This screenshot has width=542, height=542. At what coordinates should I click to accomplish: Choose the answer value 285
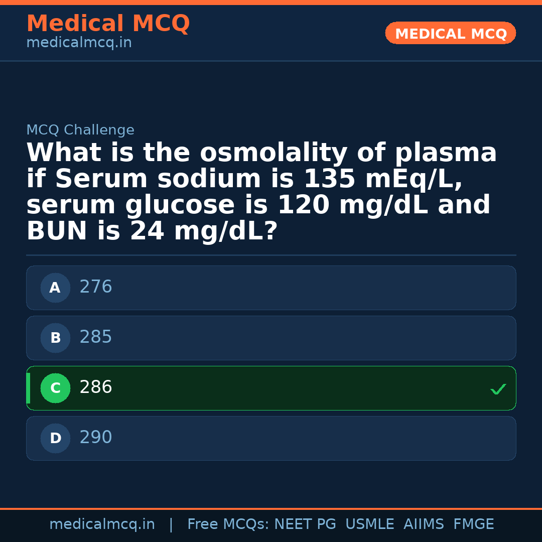click(x=96, y=337)
